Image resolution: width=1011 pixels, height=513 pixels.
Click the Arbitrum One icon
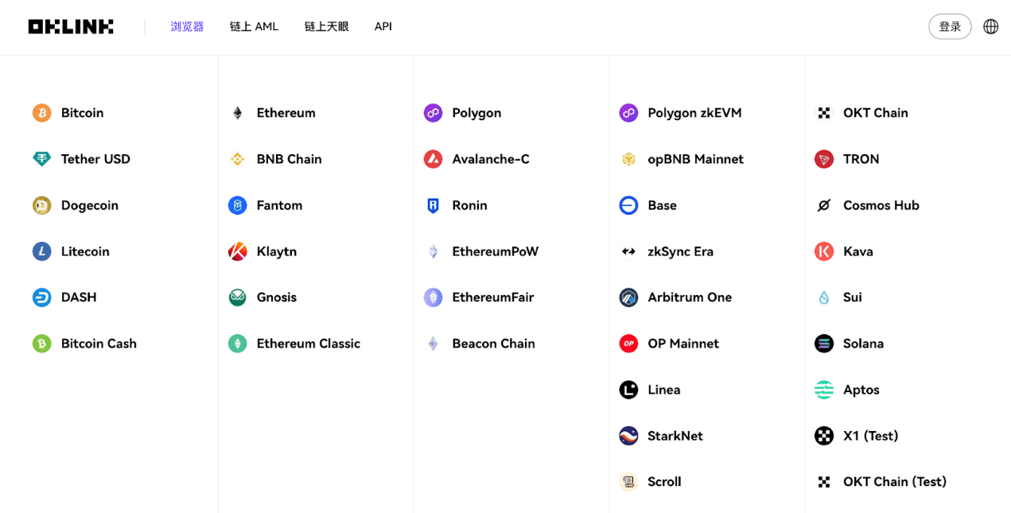[x=628, y=297]
